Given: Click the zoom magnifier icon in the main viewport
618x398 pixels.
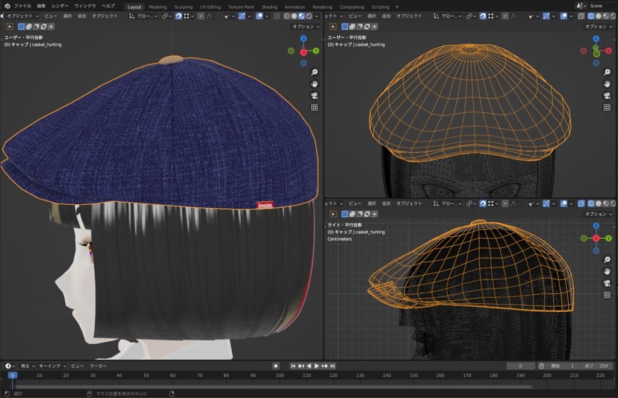Looking at the screenshot, I should [x=314, y=72].
